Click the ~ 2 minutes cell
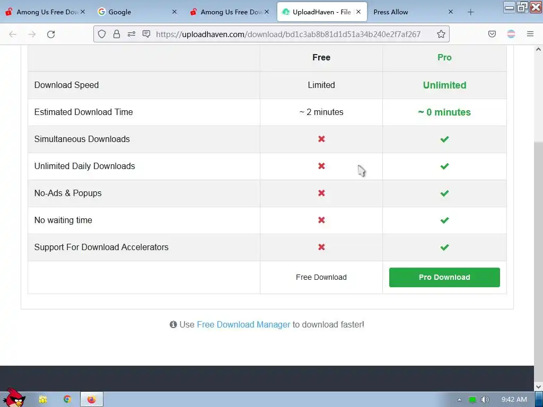 click(321, 112)
